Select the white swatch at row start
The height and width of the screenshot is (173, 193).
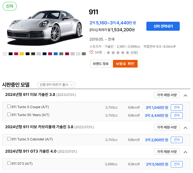coord(5,54)
